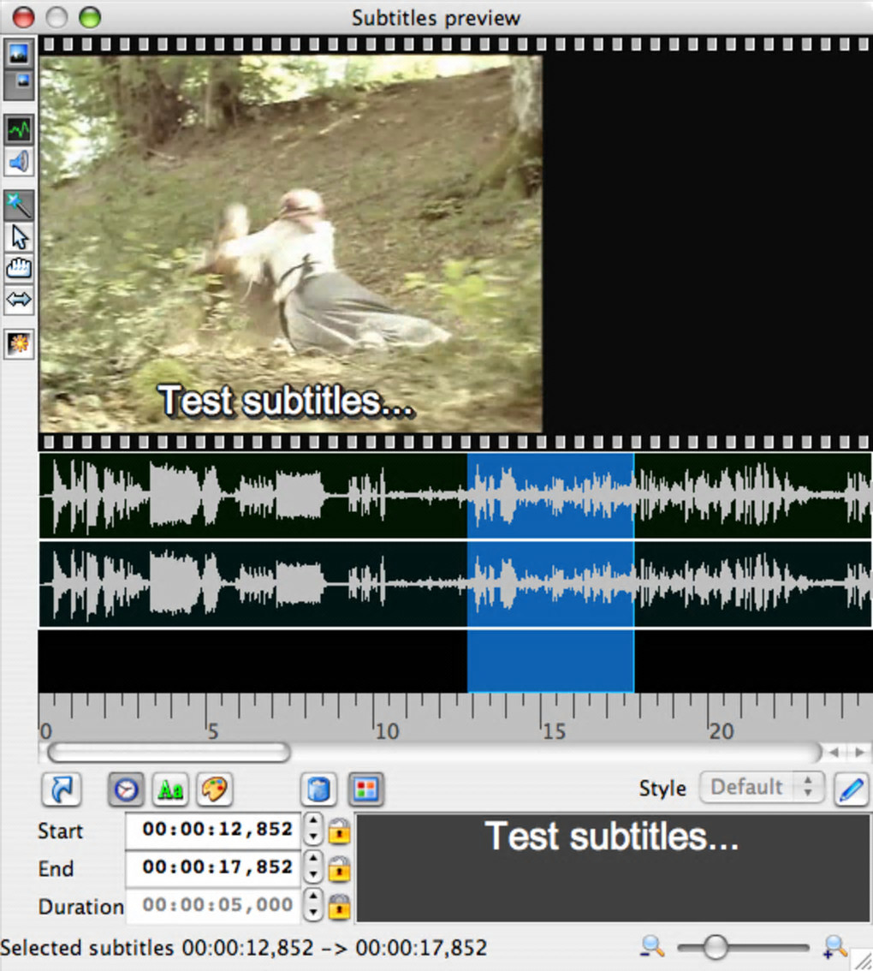Toggle the audio speaker button
Screen dimensions: 873x971
coord(19,162)
